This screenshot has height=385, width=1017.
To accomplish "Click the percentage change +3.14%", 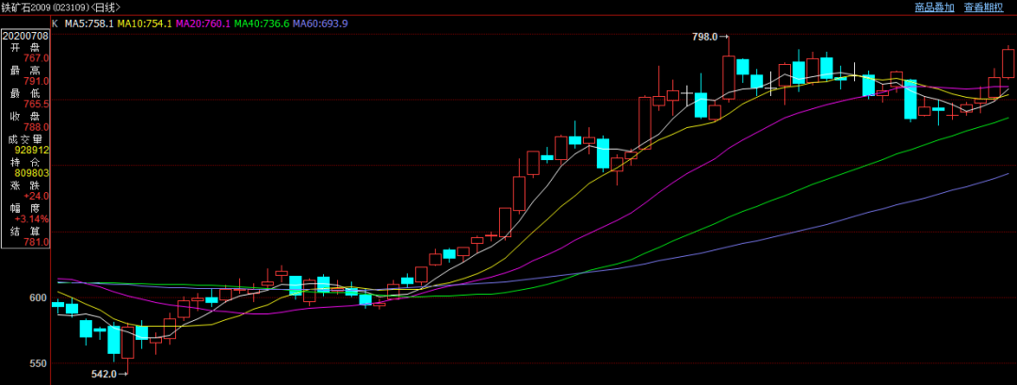I will (31, 219).
